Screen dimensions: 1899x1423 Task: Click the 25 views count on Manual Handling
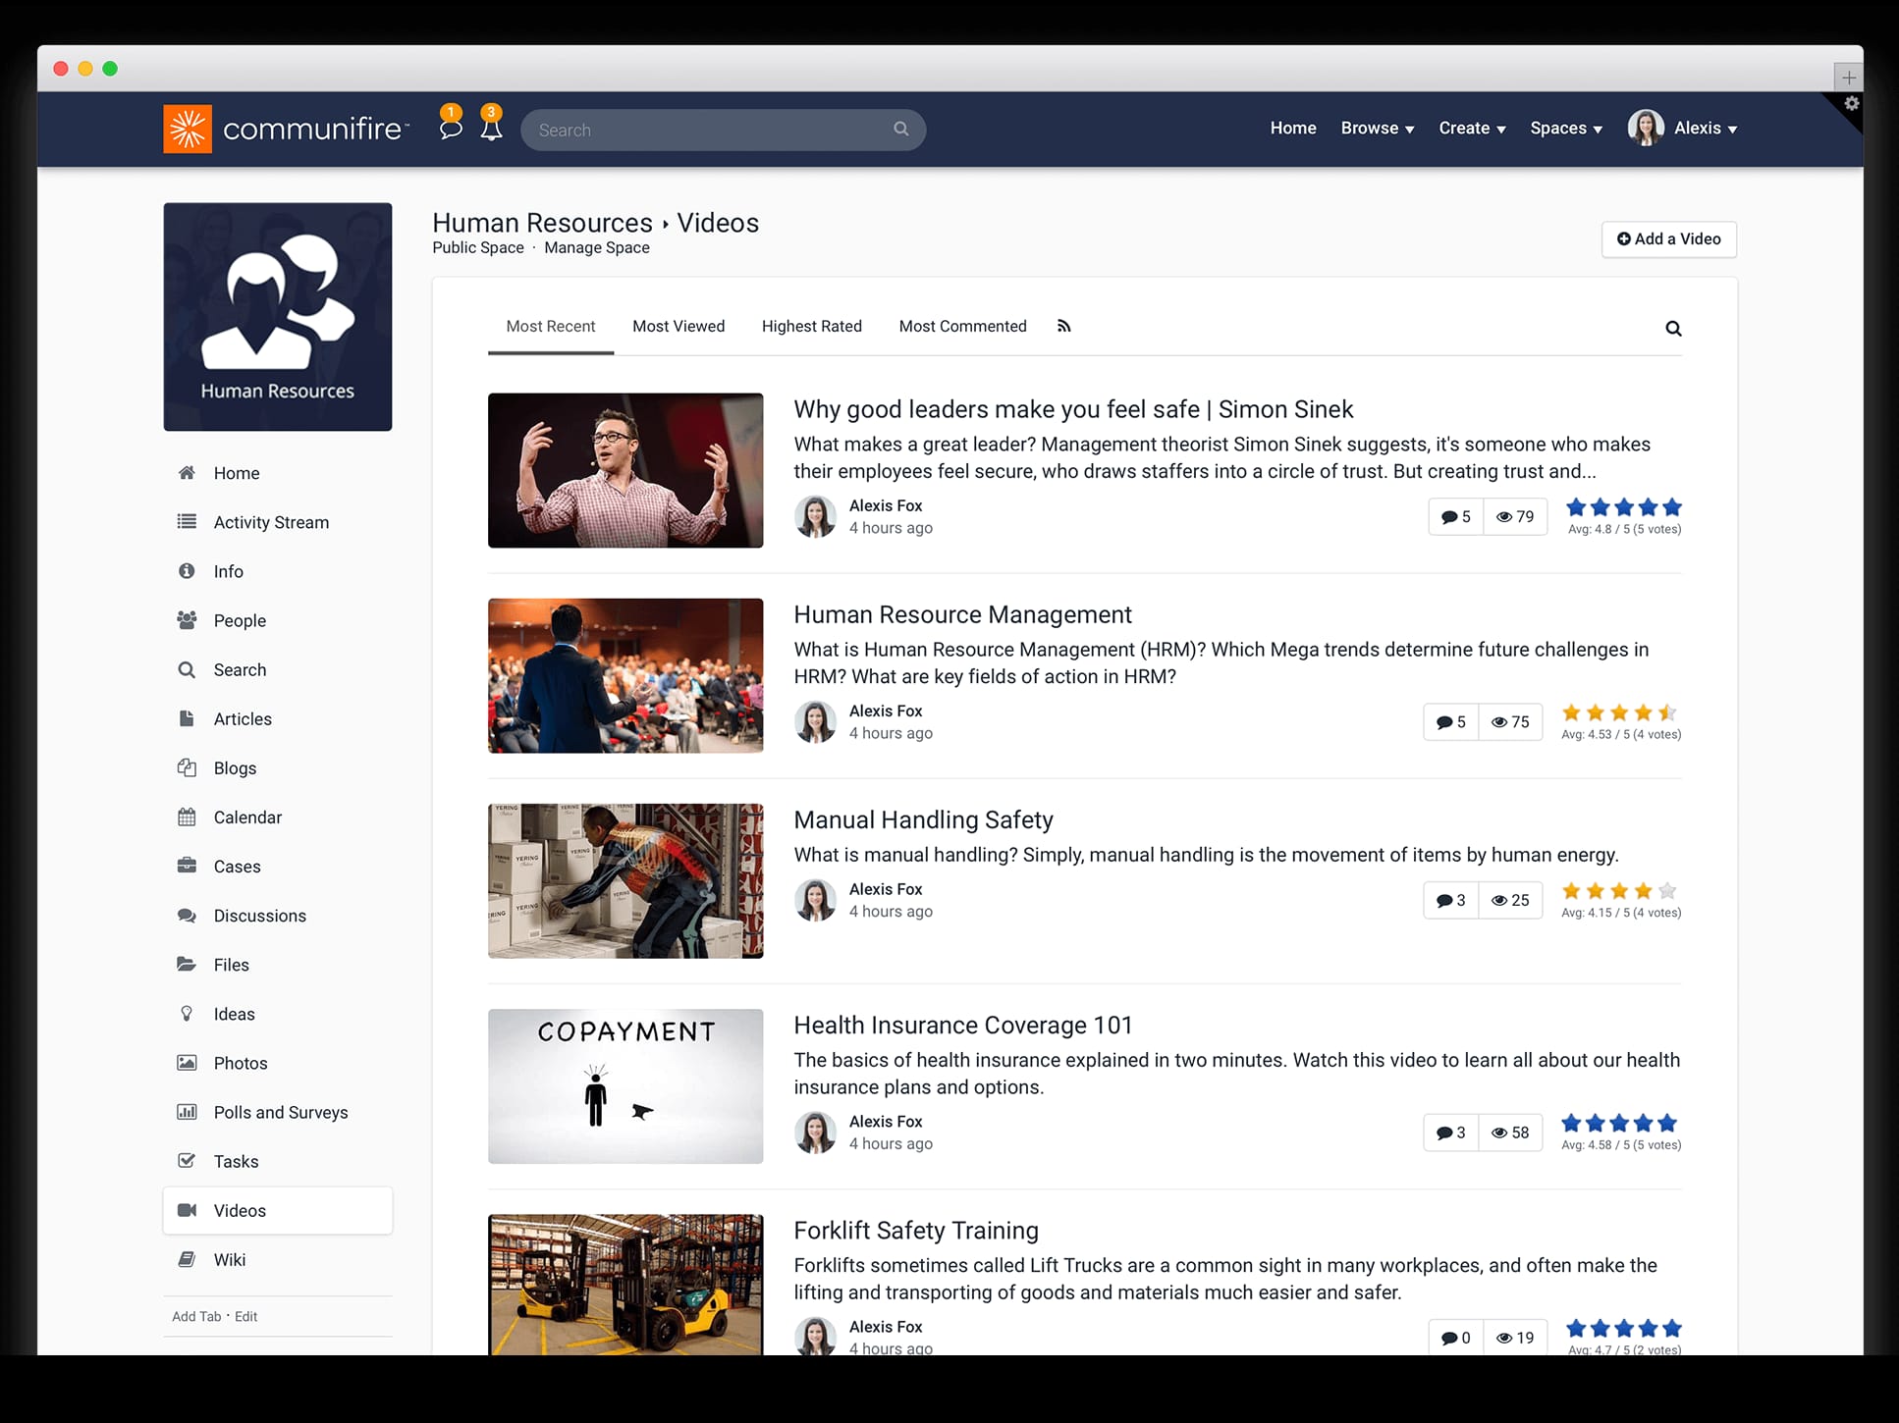(x=1510, y=900)
